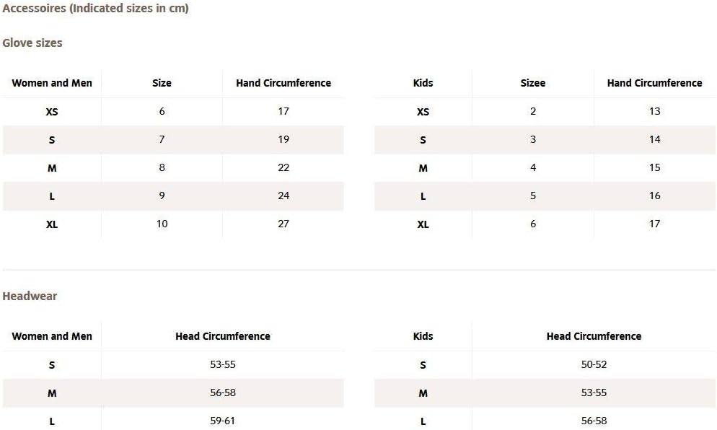Click the Kids Head Circumference header
The width and height of the screenshot is (717, 430).
[x=594, y=336]
